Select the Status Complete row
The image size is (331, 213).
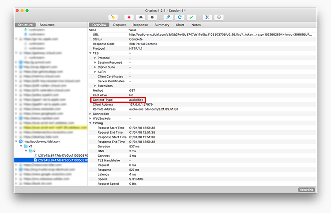pyautogui.click(x=203, y=39)
